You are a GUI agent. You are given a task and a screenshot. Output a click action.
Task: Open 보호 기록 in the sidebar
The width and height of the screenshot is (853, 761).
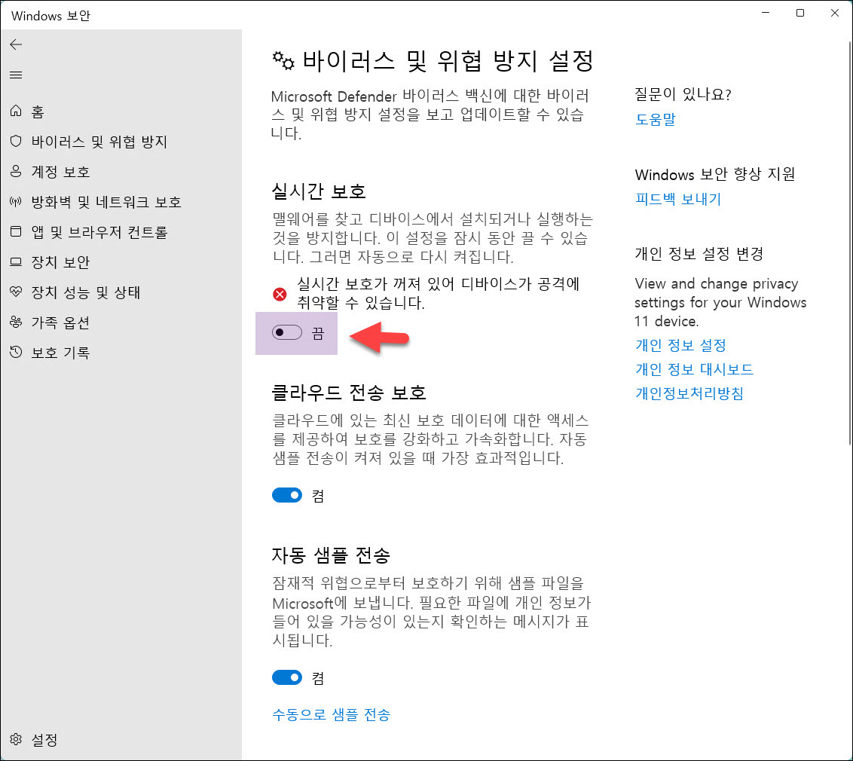coord(60,353)
